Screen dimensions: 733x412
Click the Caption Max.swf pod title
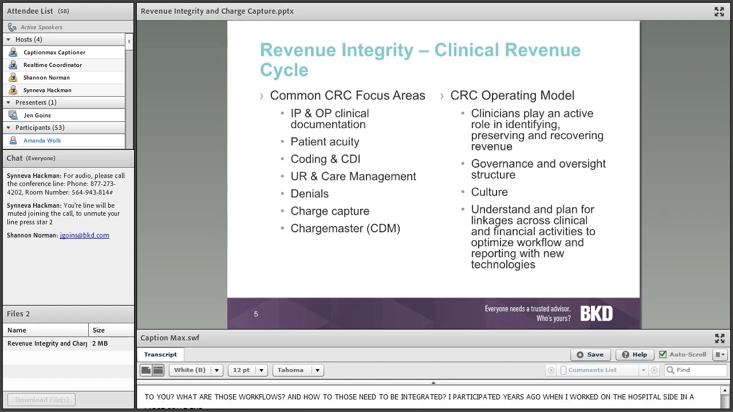click(x=170, y=338)
